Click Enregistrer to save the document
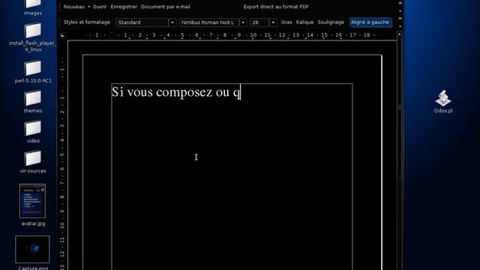 tap(124, 7)
